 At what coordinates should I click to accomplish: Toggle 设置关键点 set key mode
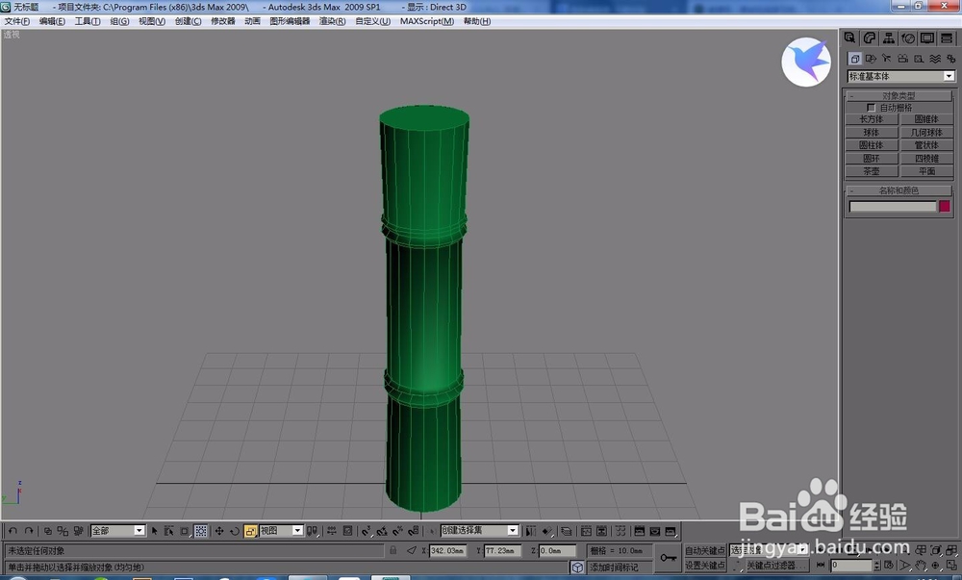point(705,565)
